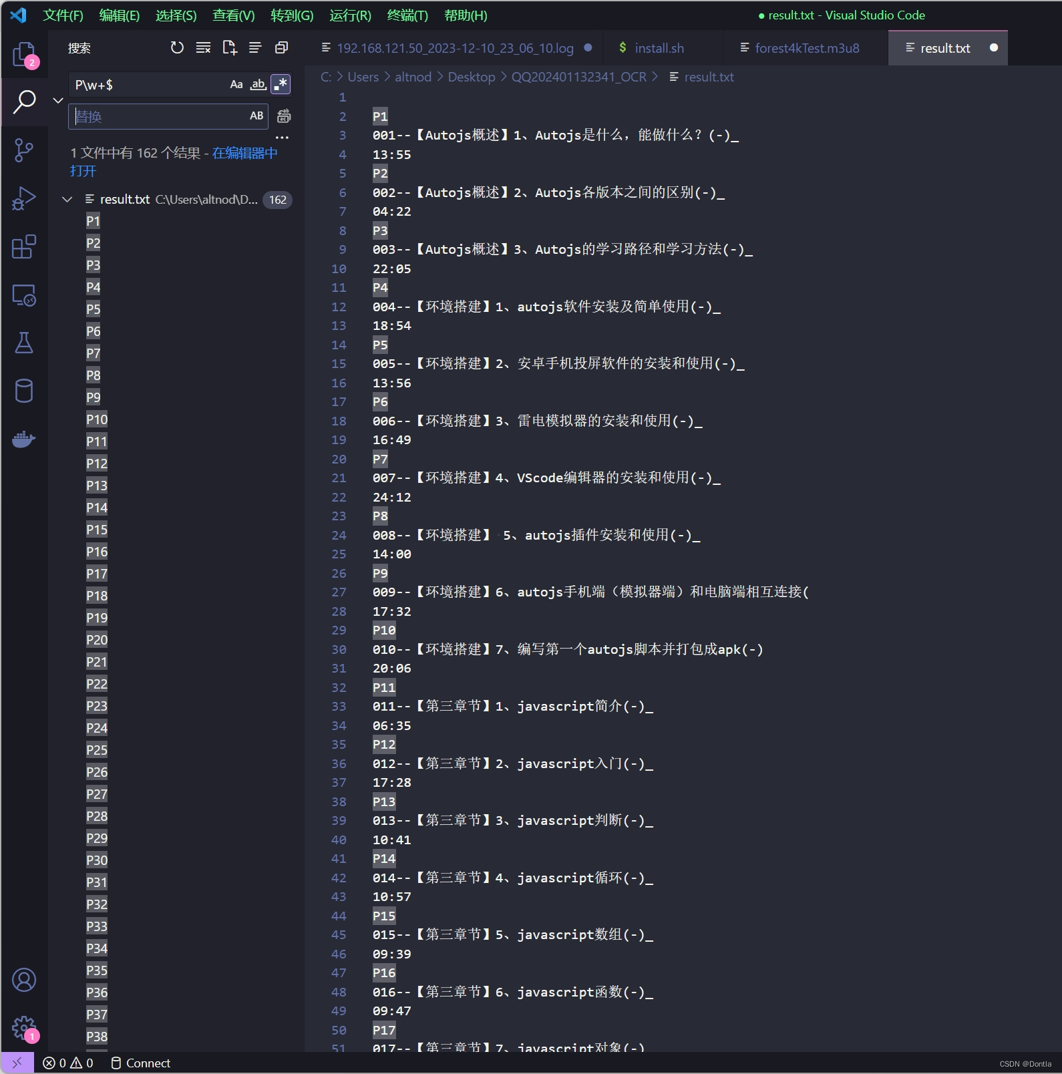The image size is (1062, 1074).
Task: Open the 编辑(E) menu
Action: (x=120, y=15)
